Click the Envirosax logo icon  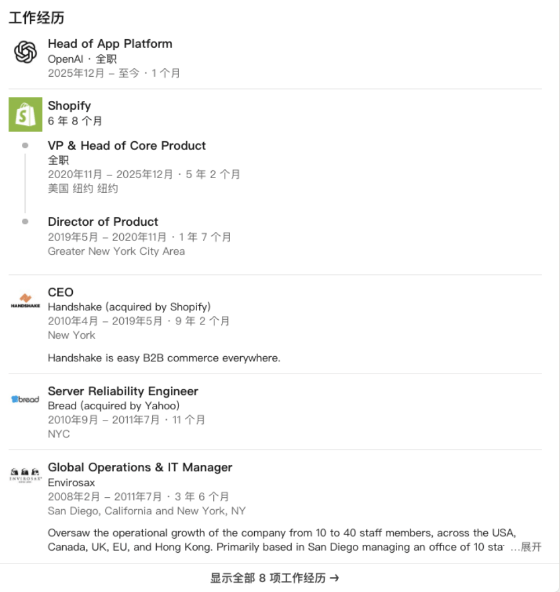click(x=25, y=476)
